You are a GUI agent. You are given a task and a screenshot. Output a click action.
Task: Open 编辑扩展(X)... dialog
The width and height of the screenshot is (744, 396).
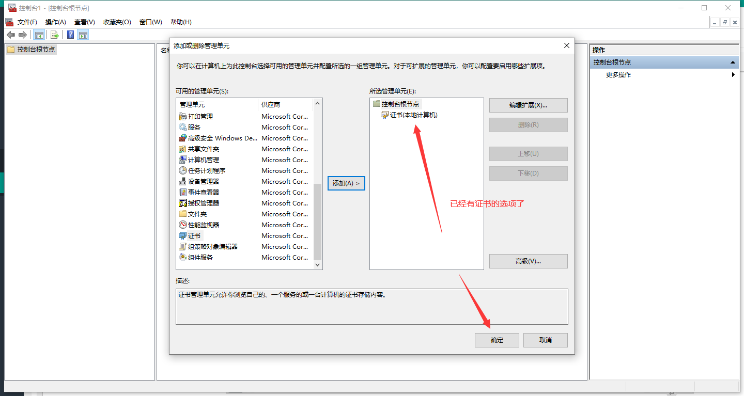pyautogui.click(x=528, y=105)
